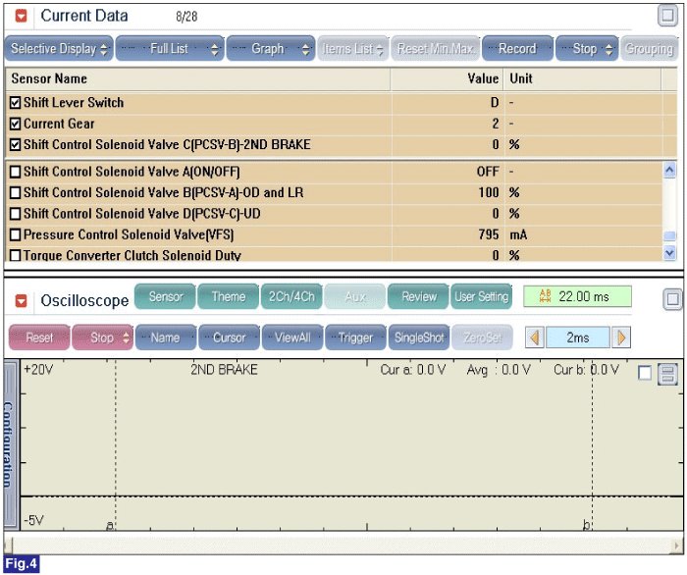This screenshot has width=687, height=575.
Task: Check Shift Control Solenoid Valve D UD
Action: pyautogui.click(x=15, y=213)
